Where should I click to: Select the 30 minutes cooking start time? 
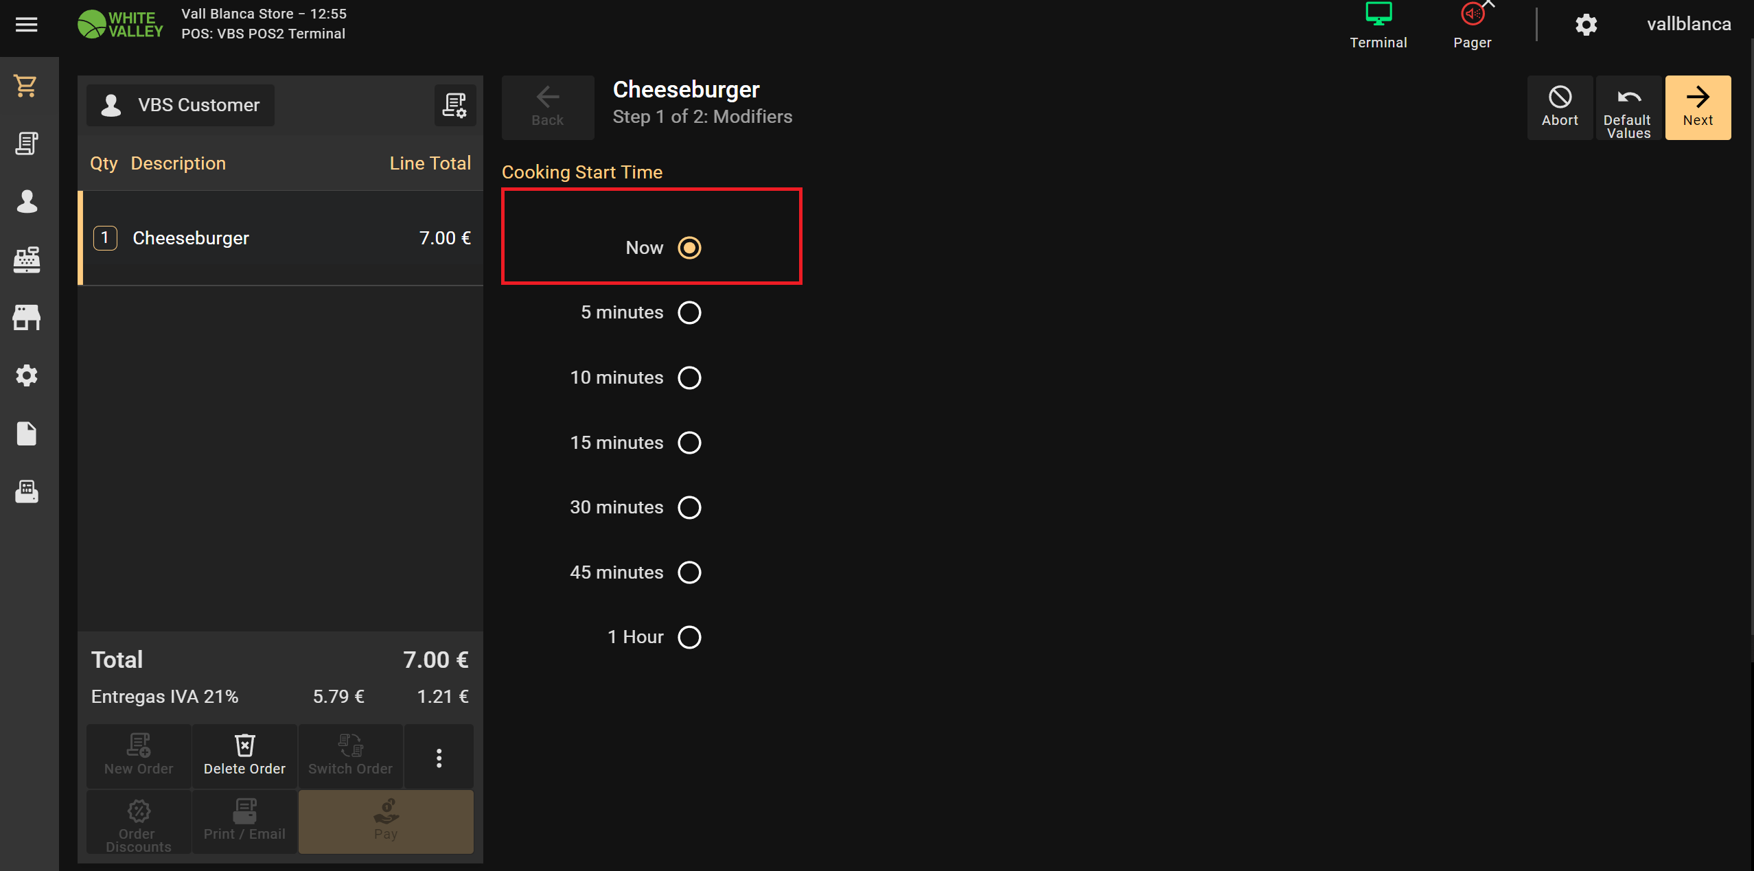[689, 507]
